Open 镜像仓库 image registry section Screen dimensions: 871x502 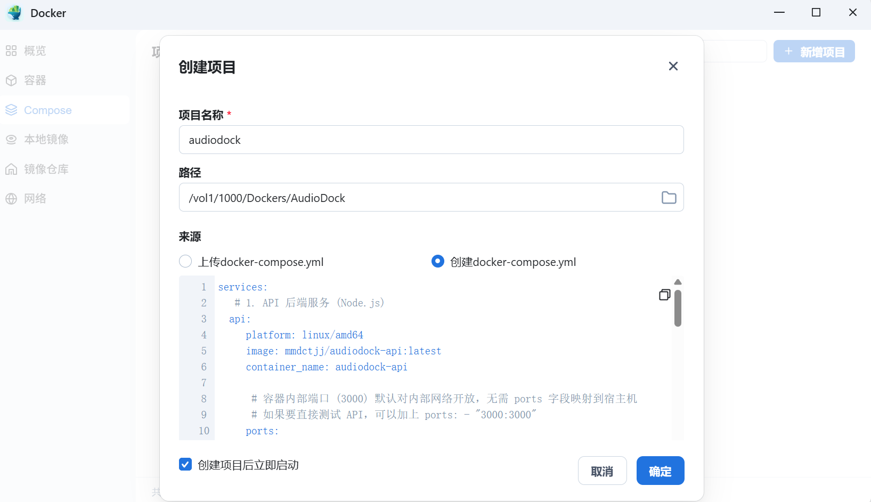pos(64,169)
